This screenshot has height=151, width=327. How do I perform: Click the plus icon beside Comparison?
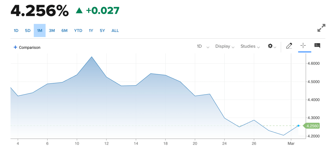[x=15, y=47]
